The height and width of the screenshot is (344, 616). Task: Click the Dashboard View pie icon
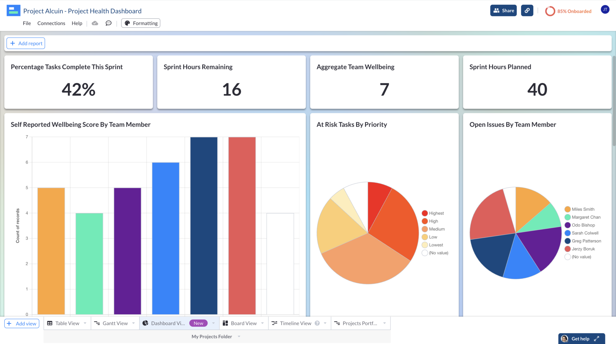click(x=145, y=323)
